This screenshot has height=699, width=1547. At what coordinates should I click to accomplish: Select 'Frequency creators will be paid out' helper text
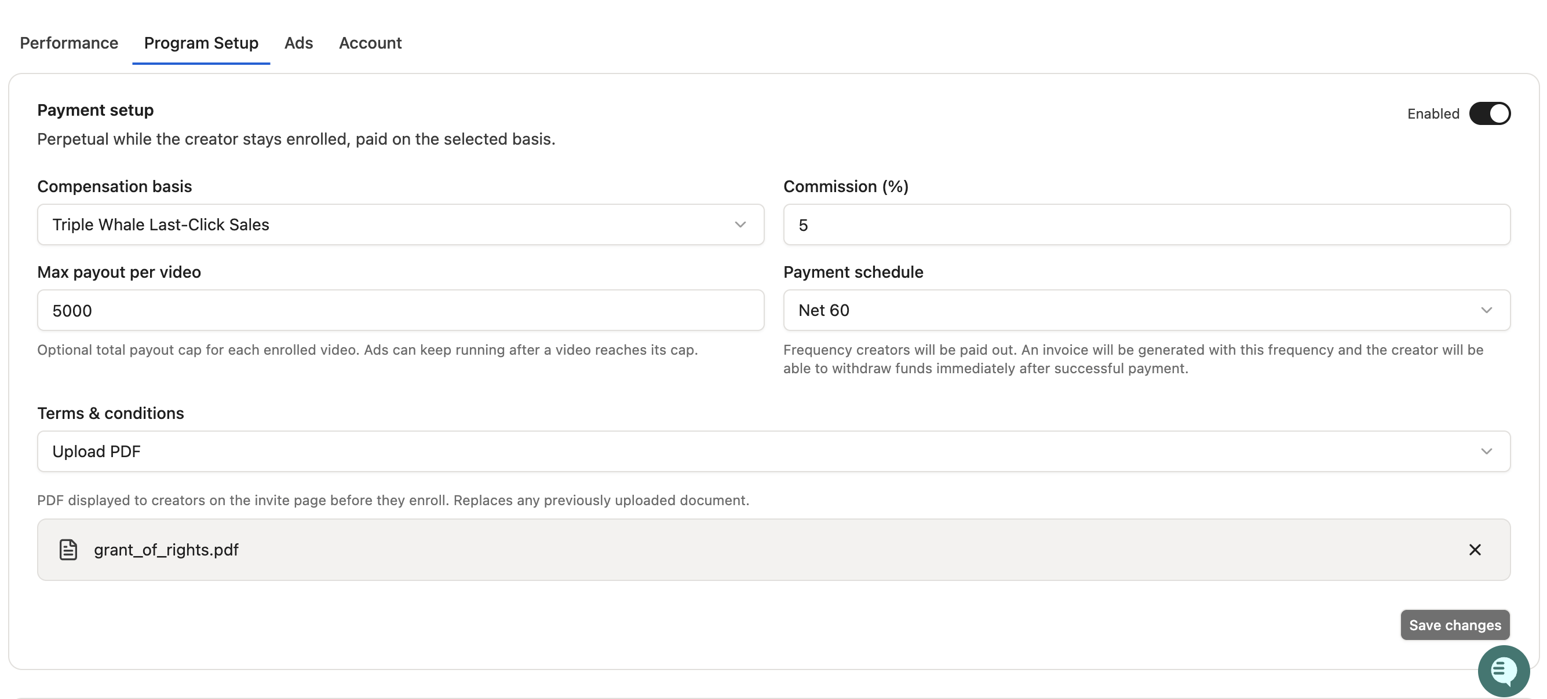coord(1133,359)
